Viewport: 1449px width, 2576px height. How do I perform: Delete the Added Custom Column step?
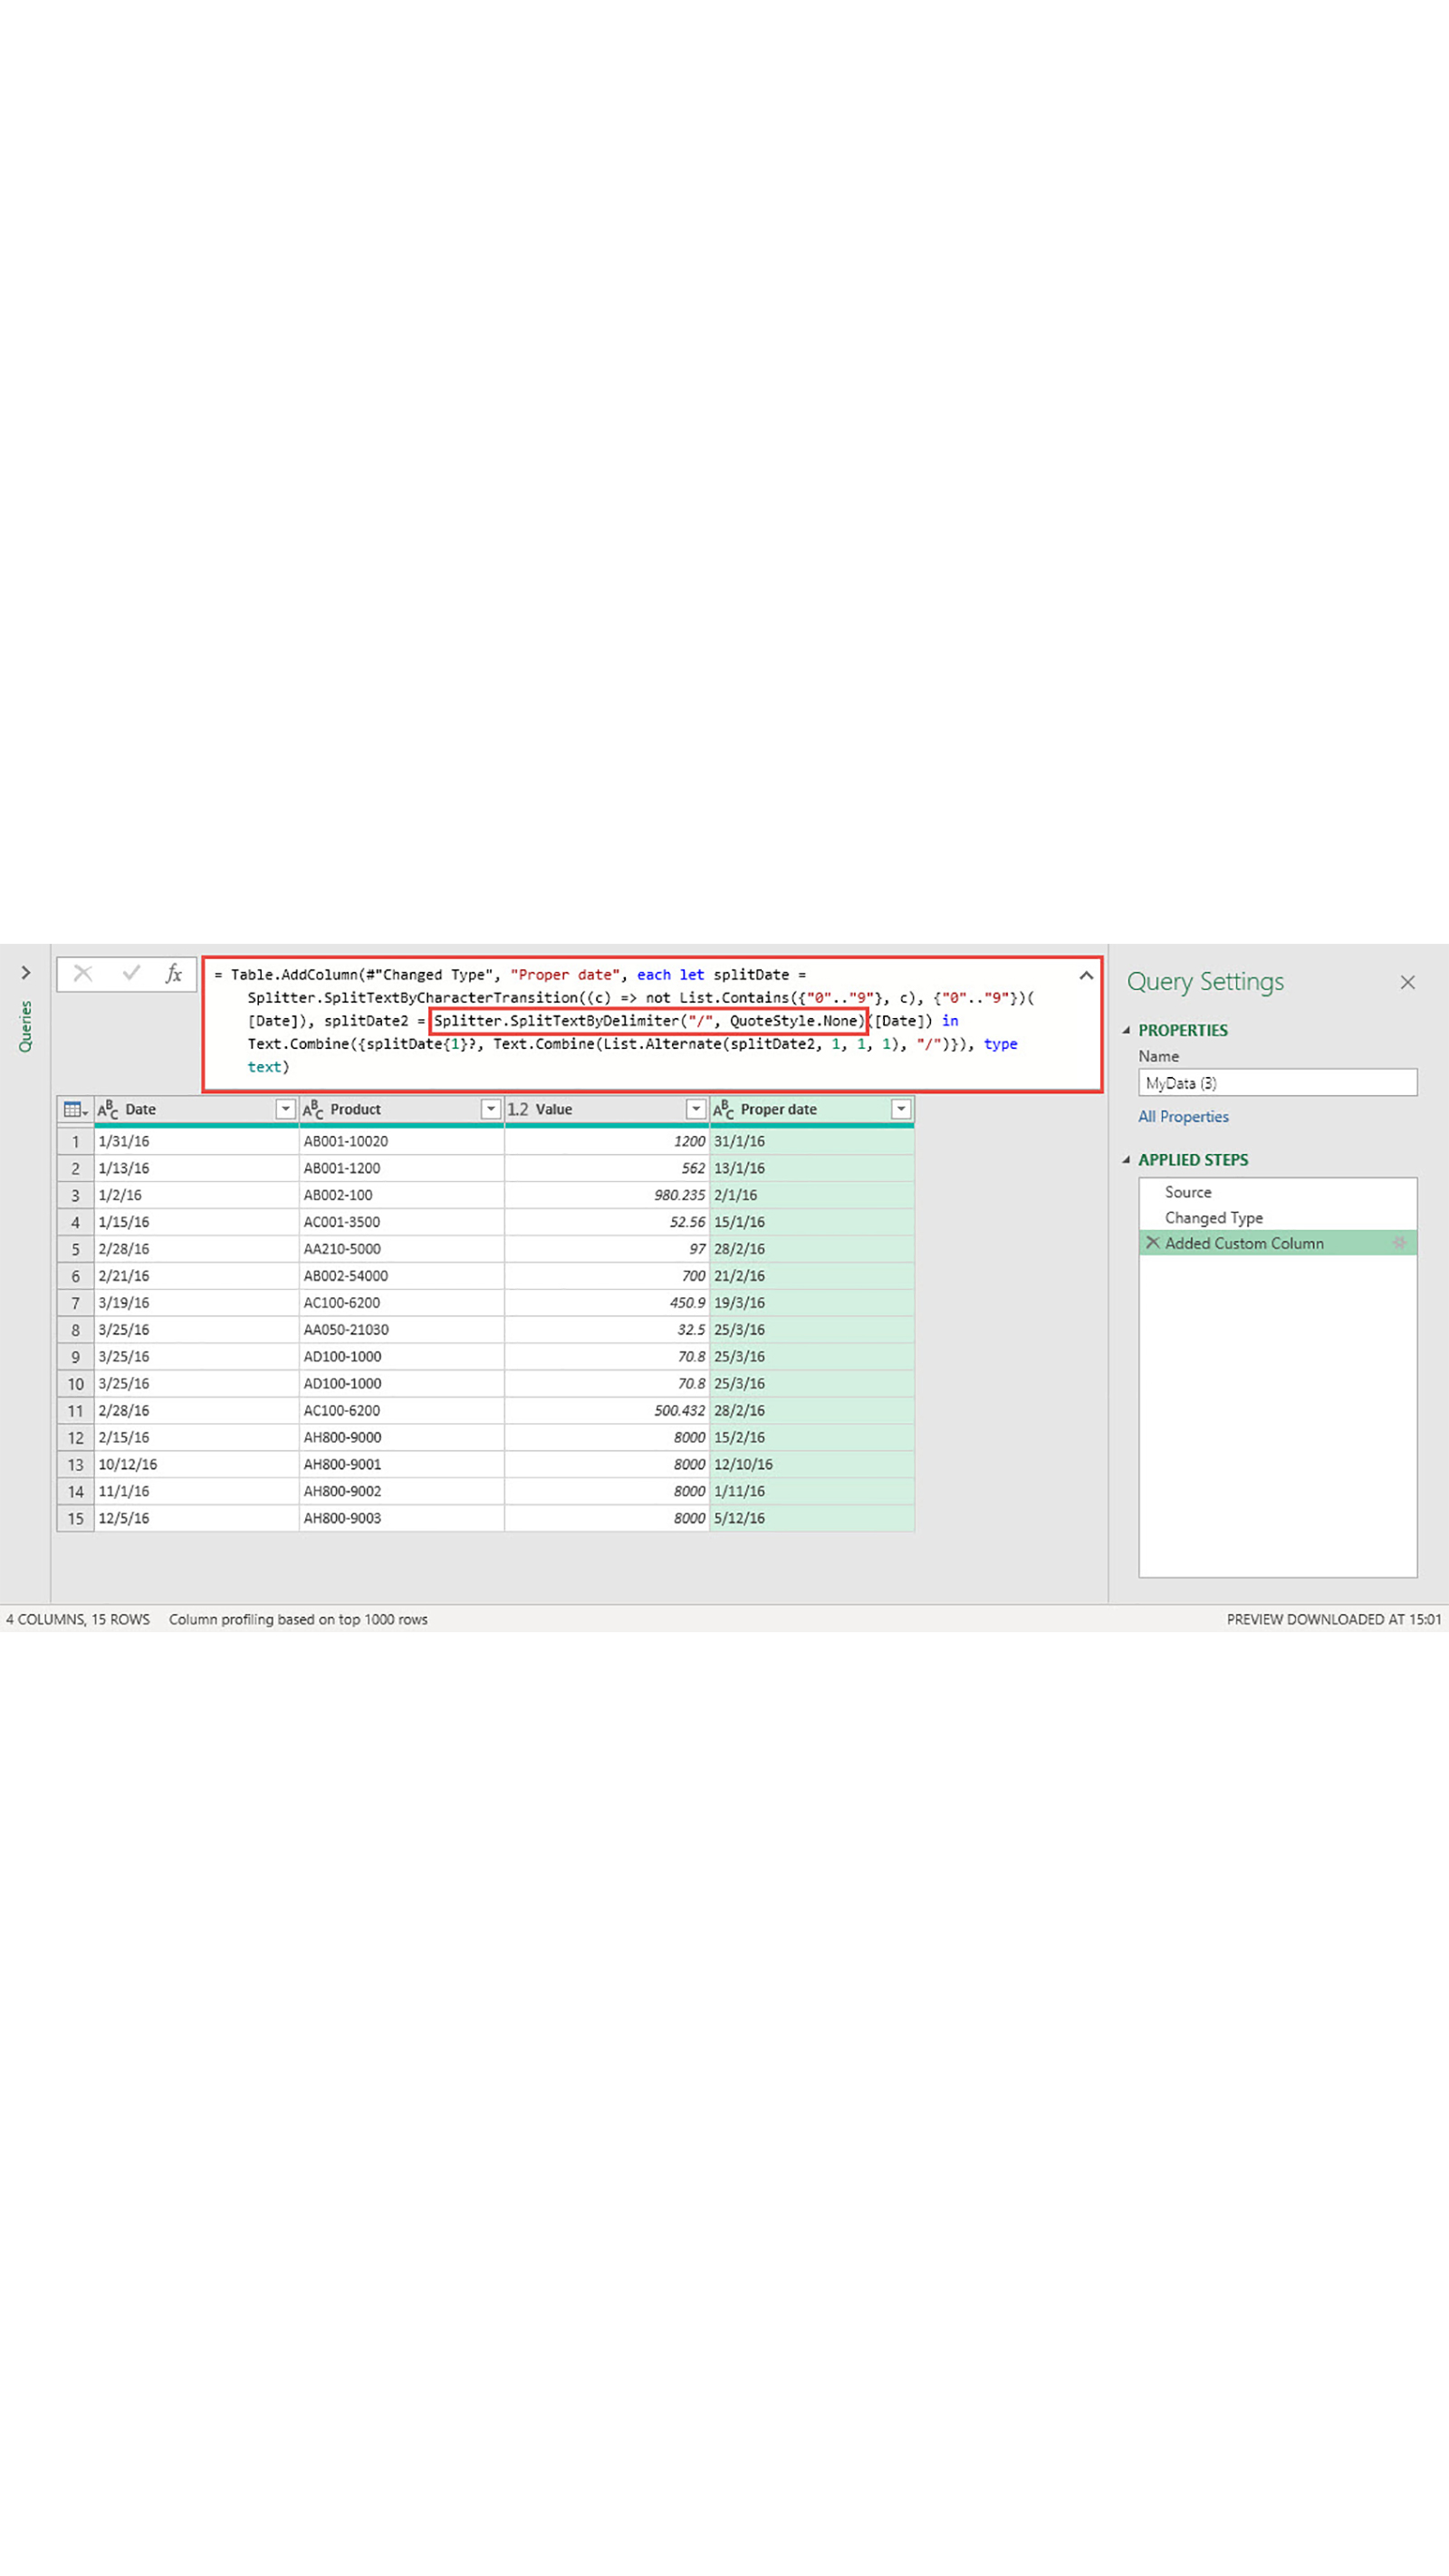click(1153, 1243)
